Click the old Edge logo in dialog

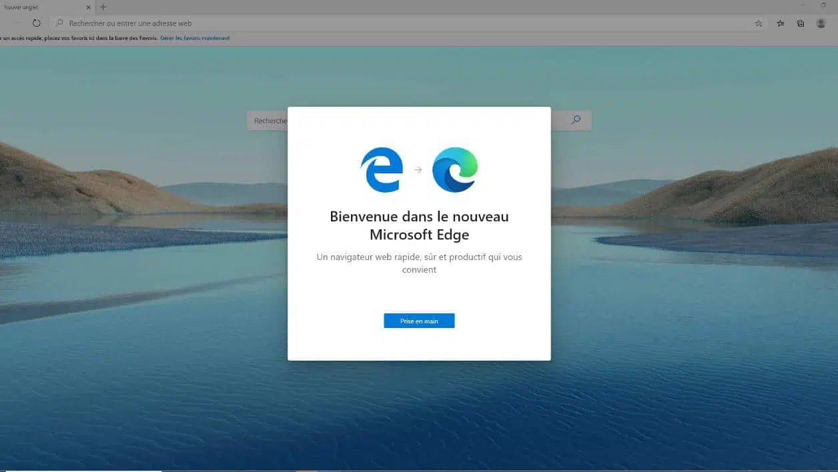coord(382,170)
